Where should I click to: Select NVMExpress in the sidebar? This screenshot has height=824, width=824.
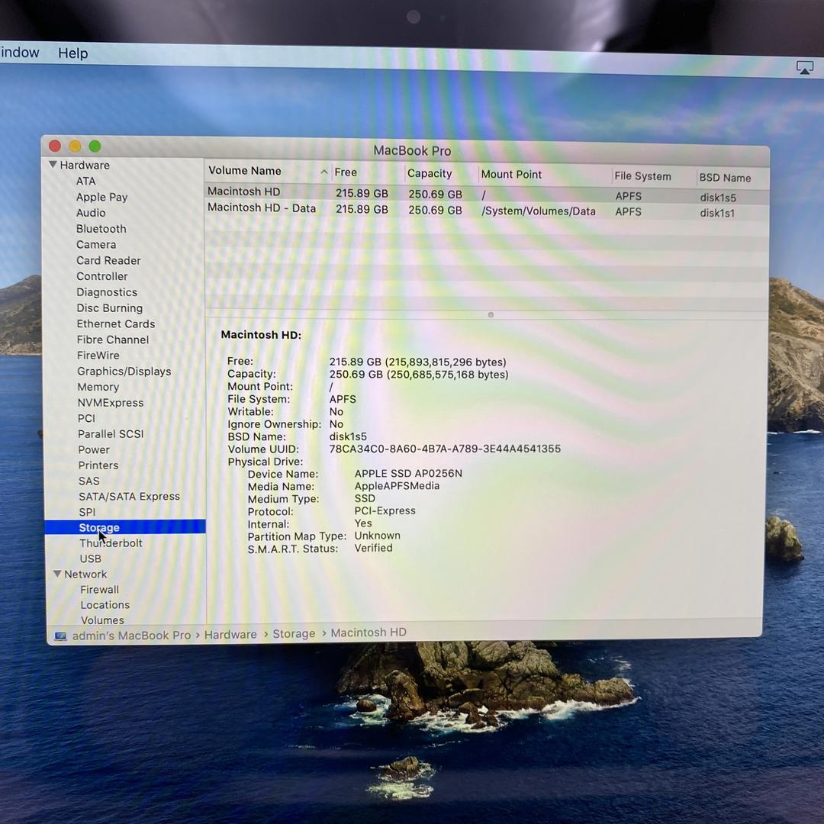tap(111, 403)
